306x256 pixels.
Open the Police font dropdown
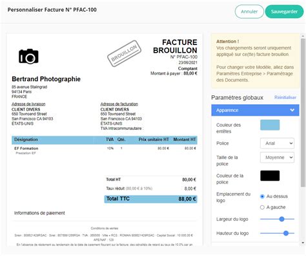click(x=277, y=143)
